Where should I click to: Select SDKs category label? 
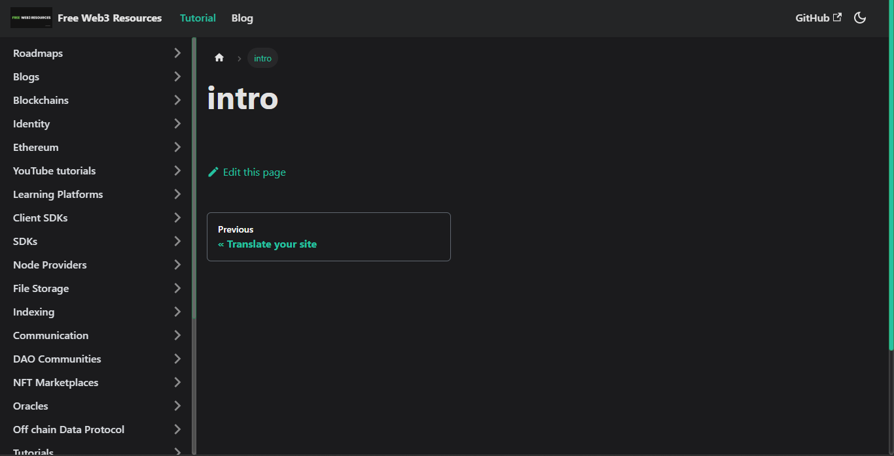pos(26,241)
